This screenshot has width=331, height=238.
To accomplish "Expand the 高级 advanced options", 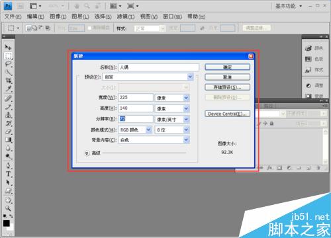I will (87, 153).
